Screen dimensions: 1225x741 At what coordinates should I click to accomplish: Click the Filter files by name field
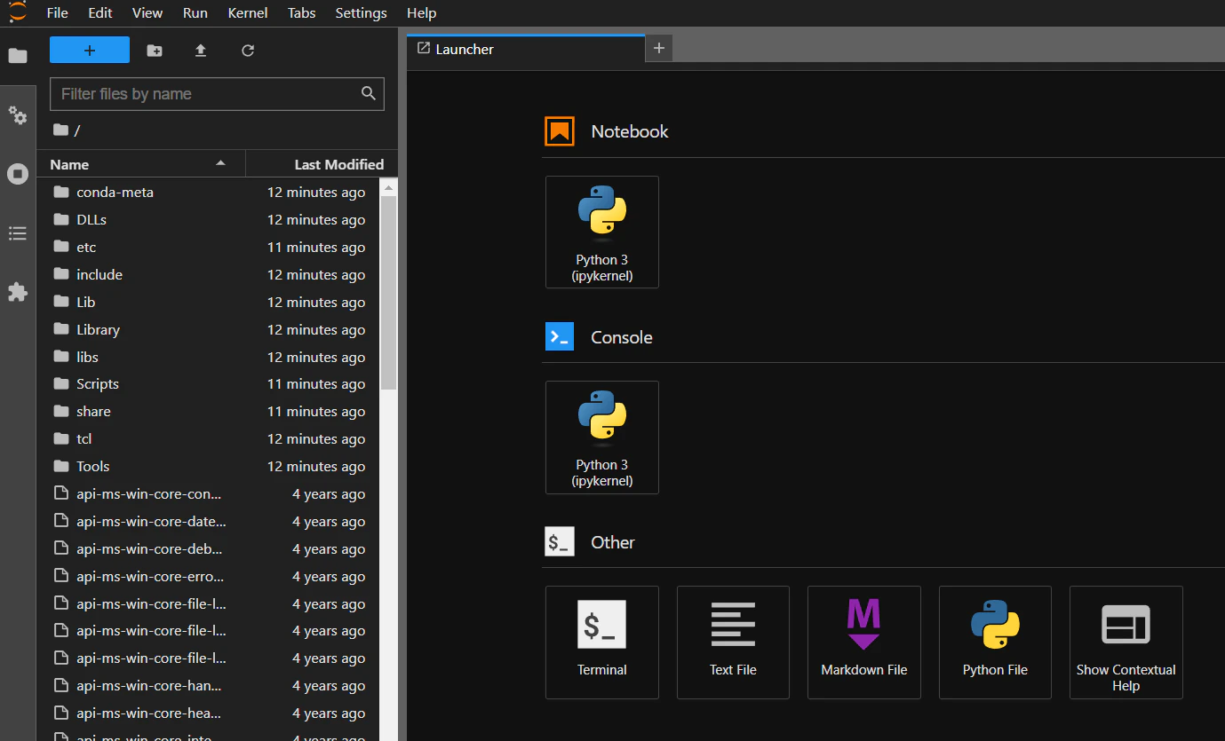pos(217,94)
